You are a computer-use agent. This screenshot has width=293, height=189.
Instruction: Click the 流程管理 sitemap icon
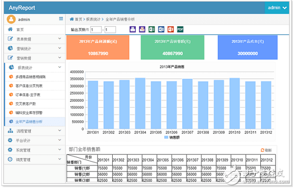[x=10, y=131]
